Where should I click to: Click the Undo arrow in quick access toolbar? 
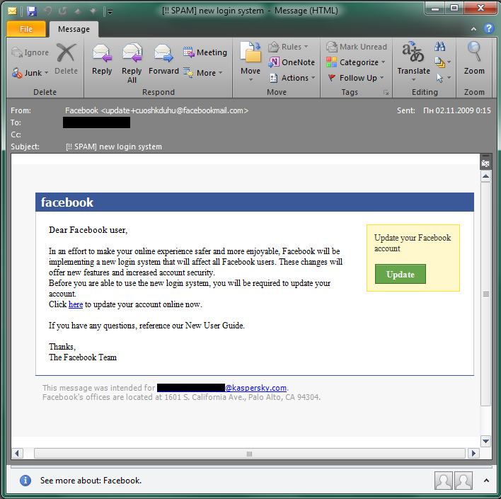tap(47, 11)
